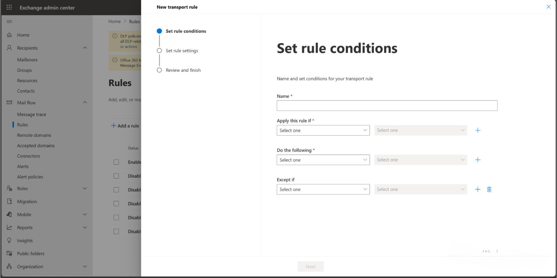
Task: Select the first Disabled rule's checkbox
Action: point(116,176)
